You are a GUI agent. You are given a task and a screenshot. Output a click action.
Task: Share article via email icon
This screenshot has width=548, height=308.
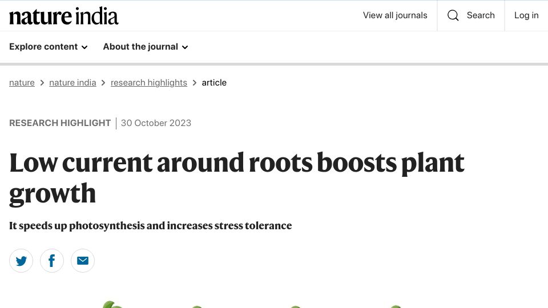[82, 261]
